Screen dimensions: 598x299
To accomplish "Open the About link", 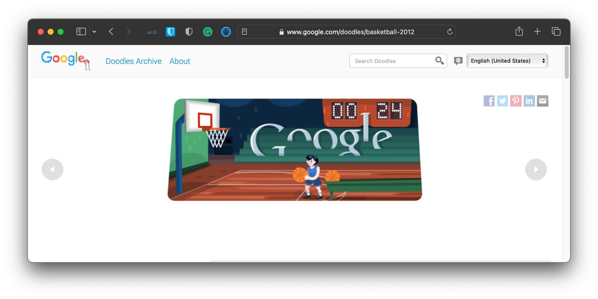I will 180,61.
